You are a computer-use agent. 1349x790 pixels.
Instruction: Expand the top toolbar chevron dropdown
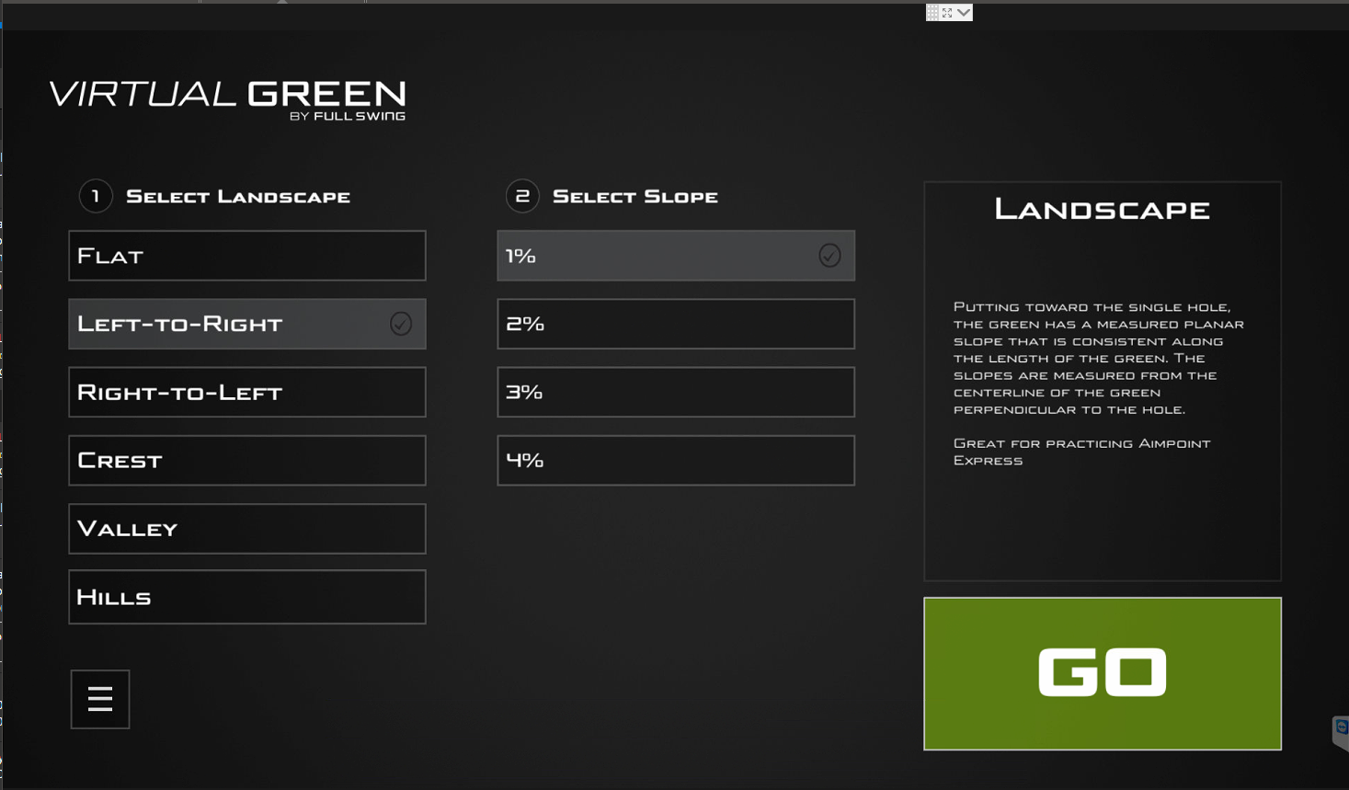click(963, 13)
